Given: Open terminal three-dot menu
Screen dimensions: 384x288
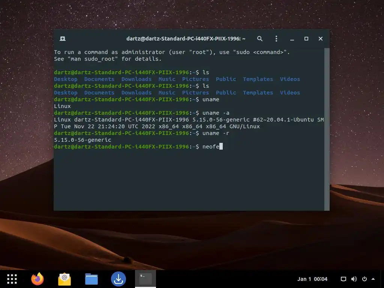Looking at the screenshot, I should pos(276,39).
